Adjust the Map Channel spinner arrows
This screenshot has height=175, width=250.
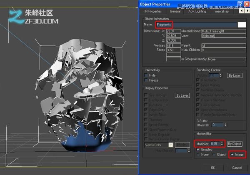(189, 150)
